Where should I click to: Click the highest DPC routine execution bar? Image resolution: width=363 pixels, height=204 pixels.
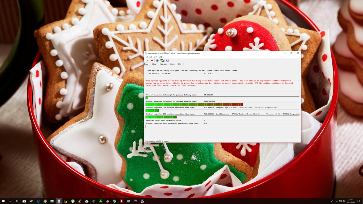[x=161, y=117]
